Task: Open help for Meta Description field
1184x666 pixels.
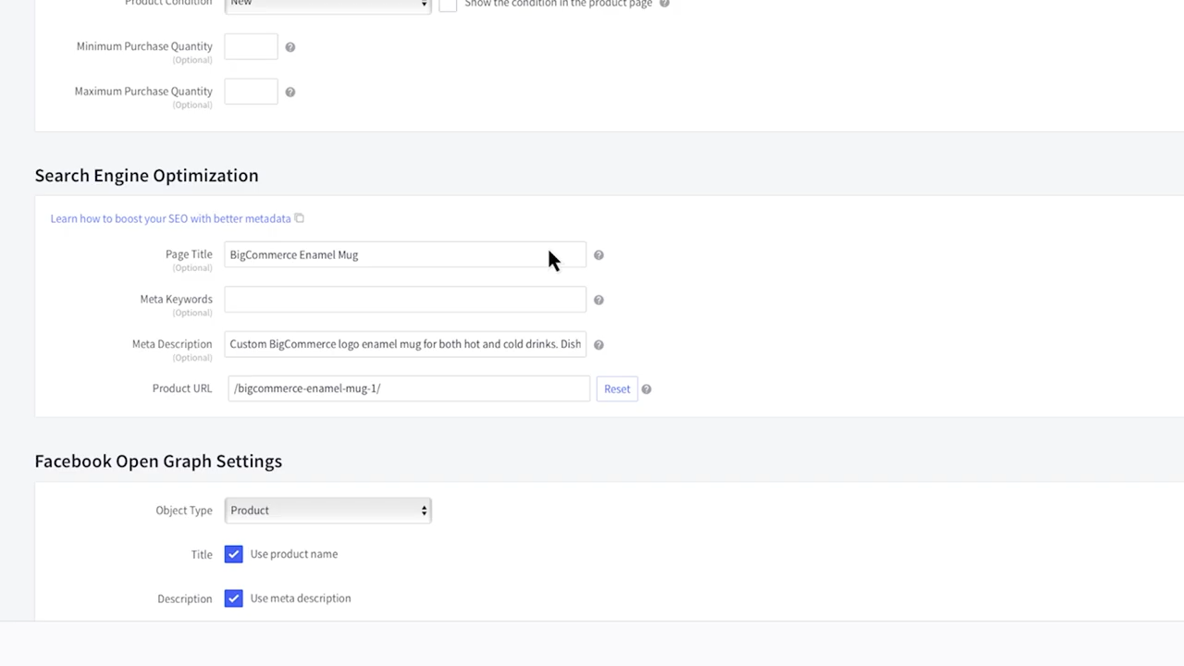Action: pos(598,344)
